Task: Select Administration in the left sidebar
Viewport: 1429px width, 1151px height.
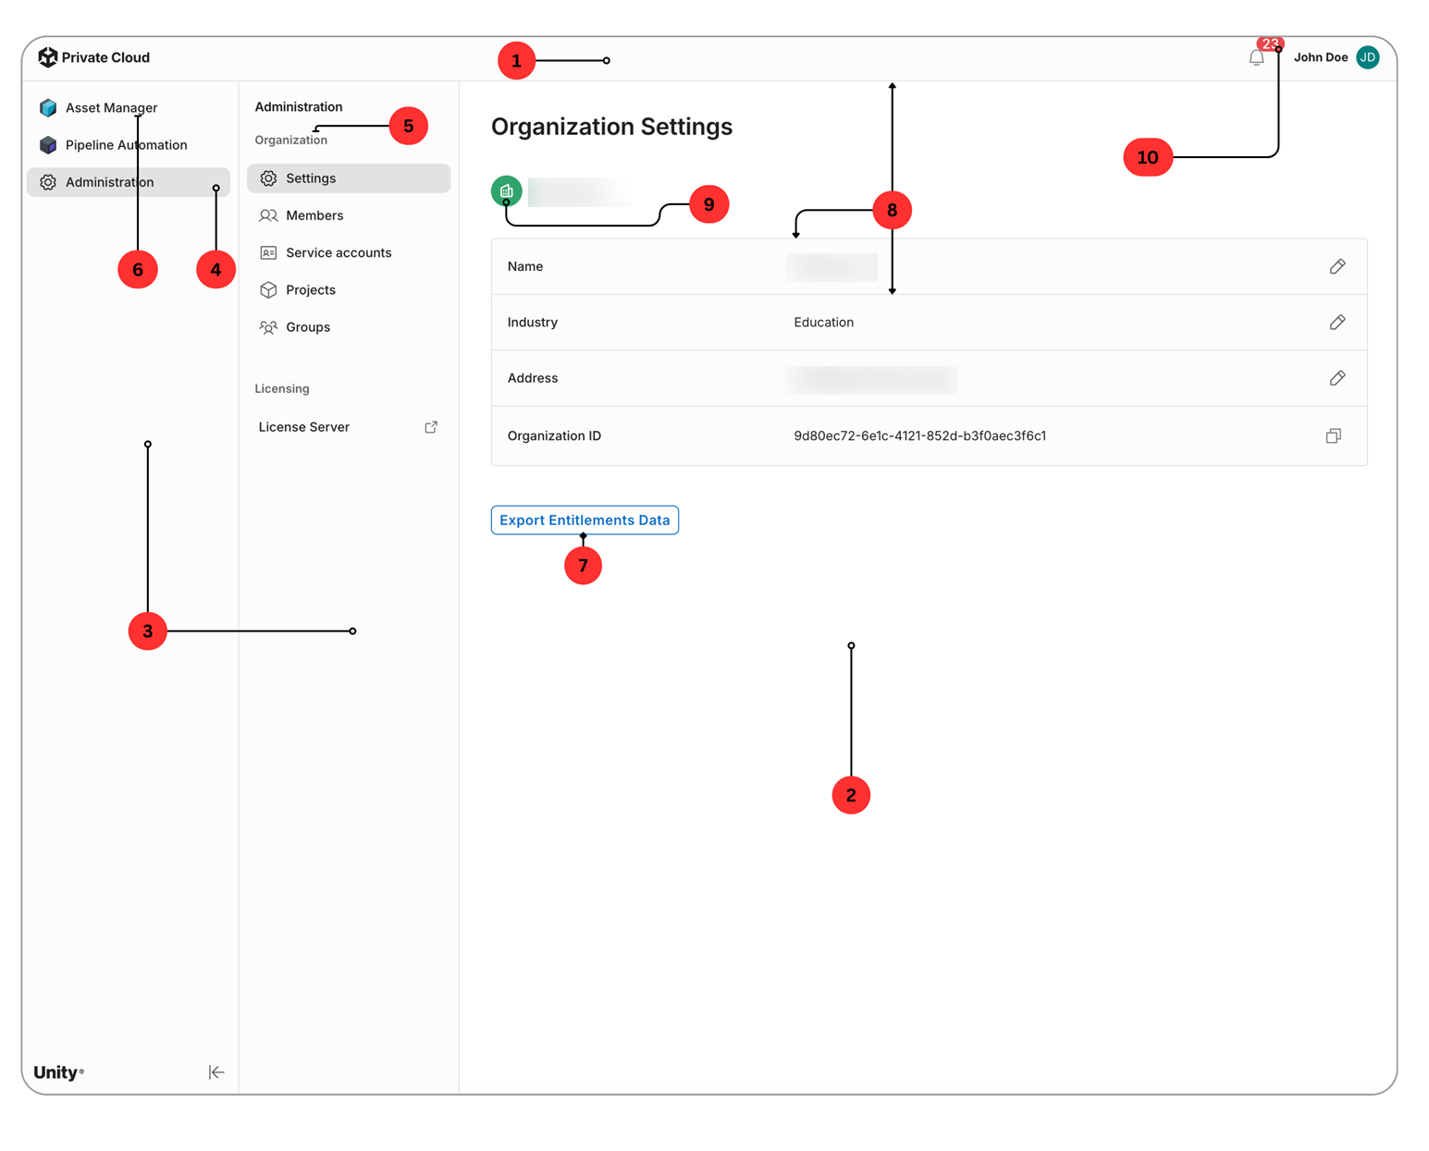Action: 128,182
